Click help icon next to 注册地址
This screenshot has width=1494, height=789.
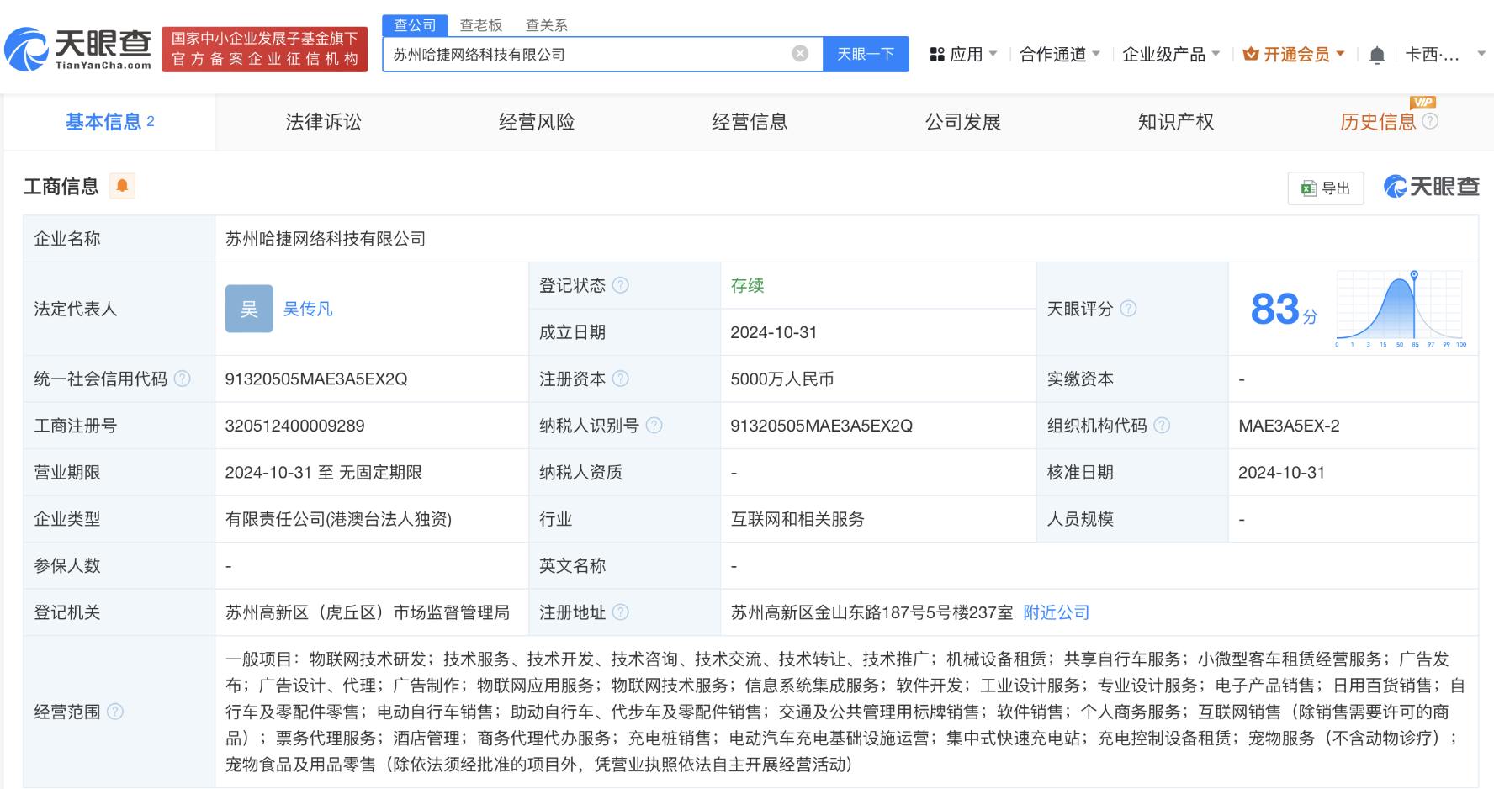coord(621,612)
